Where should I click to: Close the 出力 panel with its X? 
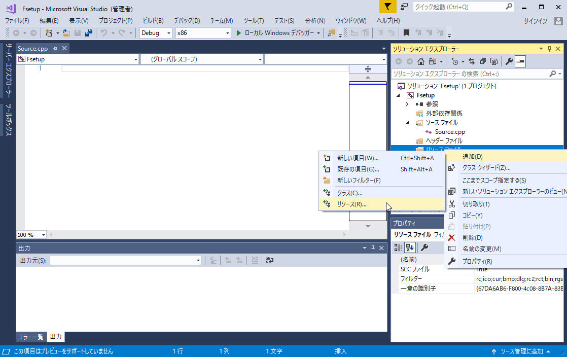pos(381,248)
